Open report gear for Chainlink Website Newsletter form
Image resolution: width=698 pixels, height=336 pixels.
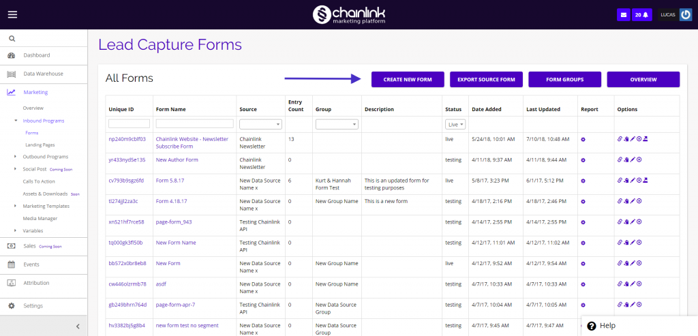point(583,139)
